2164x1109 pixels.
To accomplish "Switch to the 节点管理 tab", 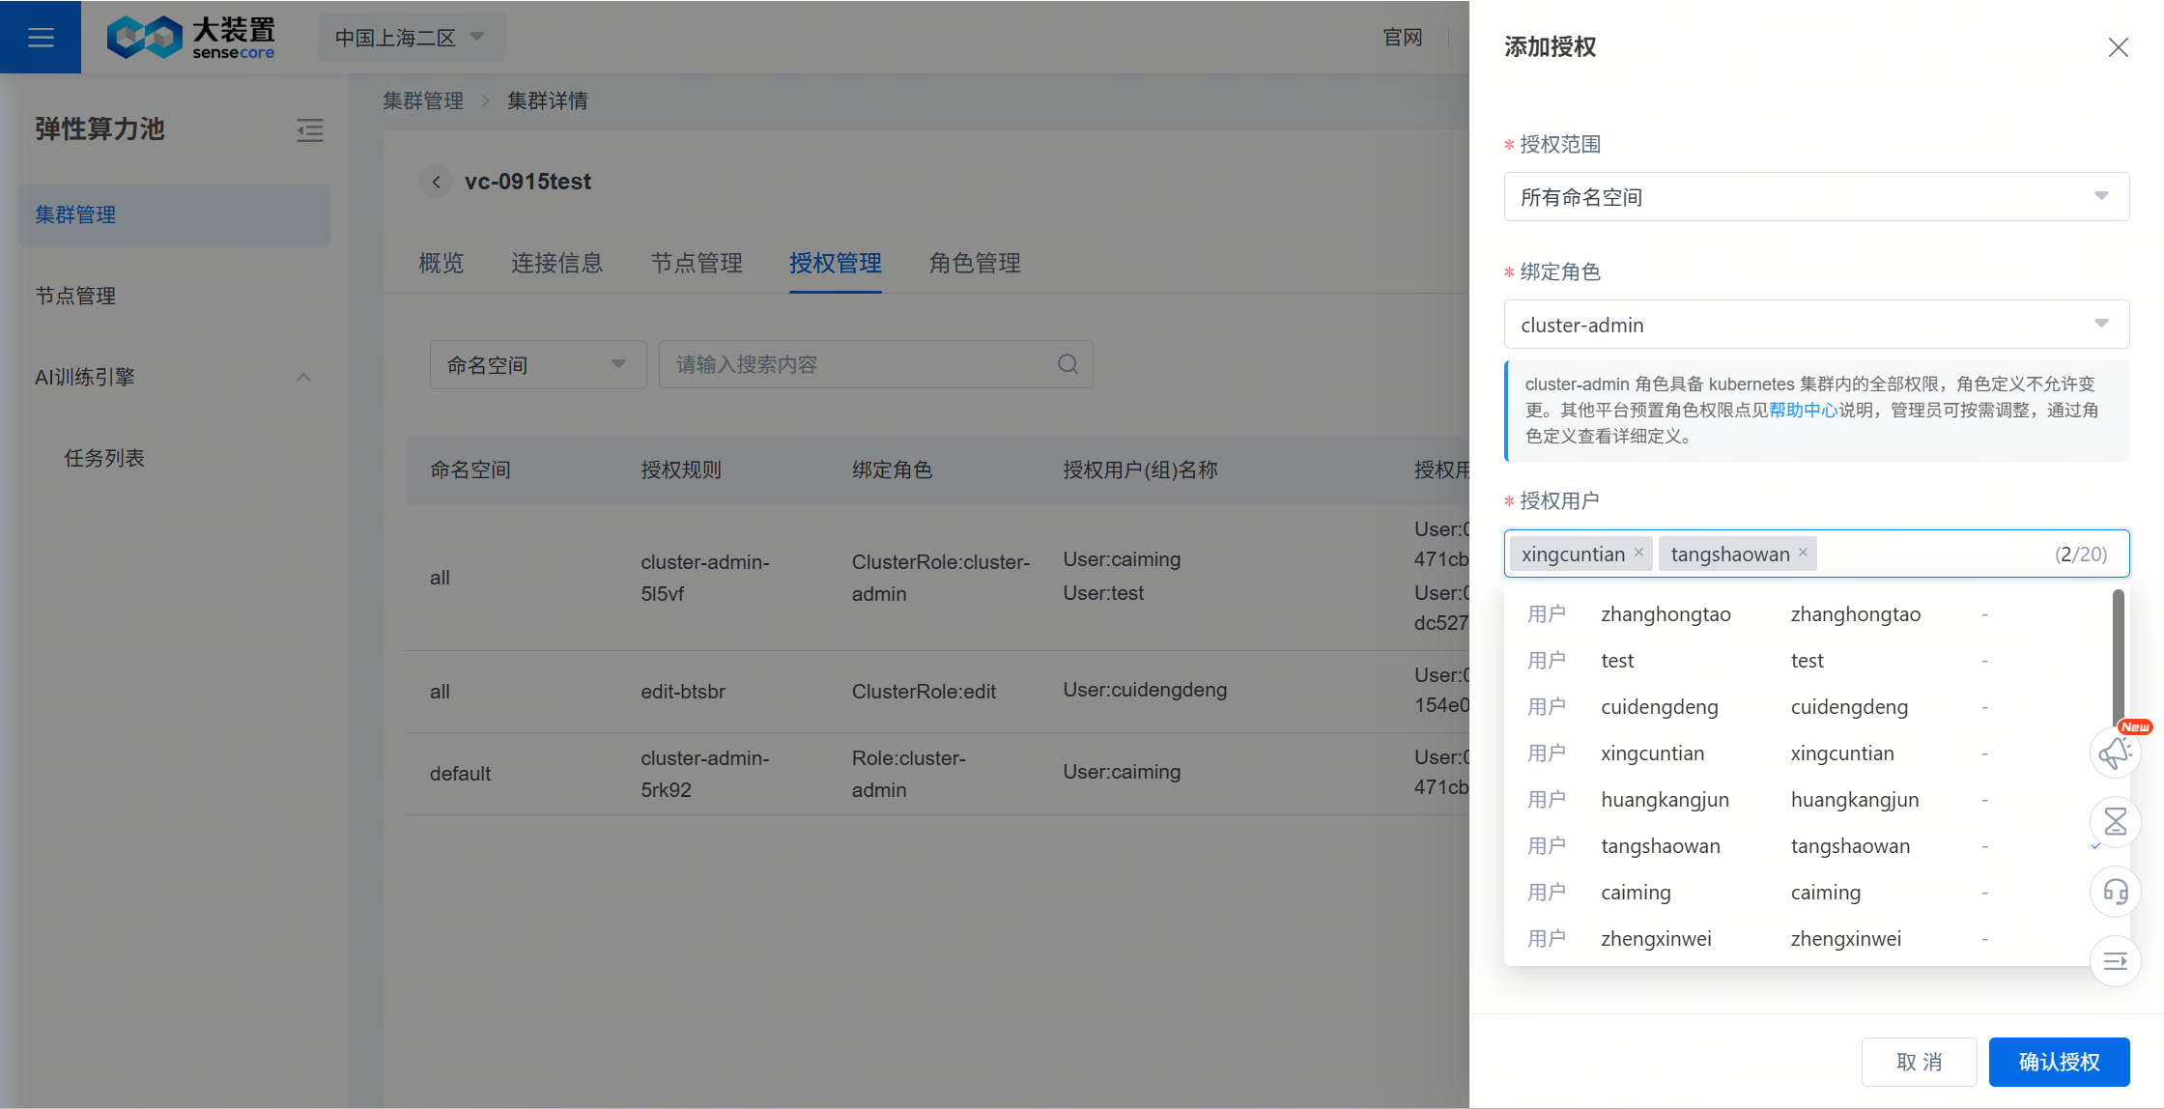I will [x=697, y=263].
